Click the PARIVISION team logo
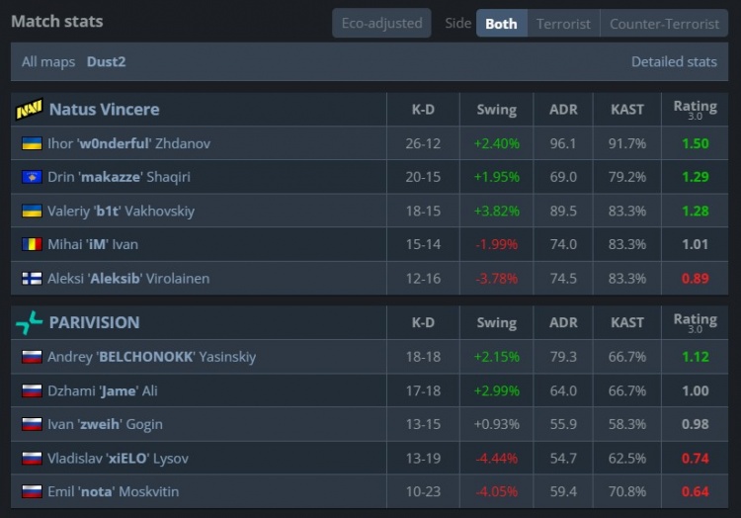 [x=30, y=322]
